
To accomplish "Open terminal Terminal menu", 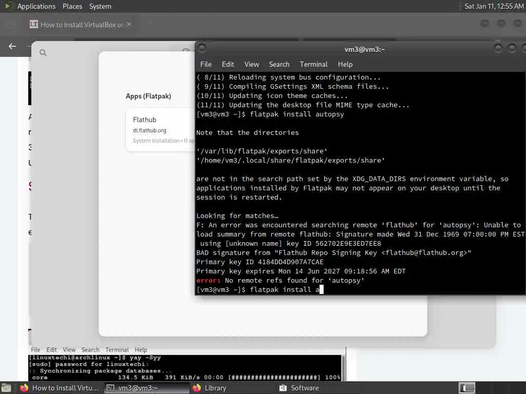I will click(x=313, y=64).
